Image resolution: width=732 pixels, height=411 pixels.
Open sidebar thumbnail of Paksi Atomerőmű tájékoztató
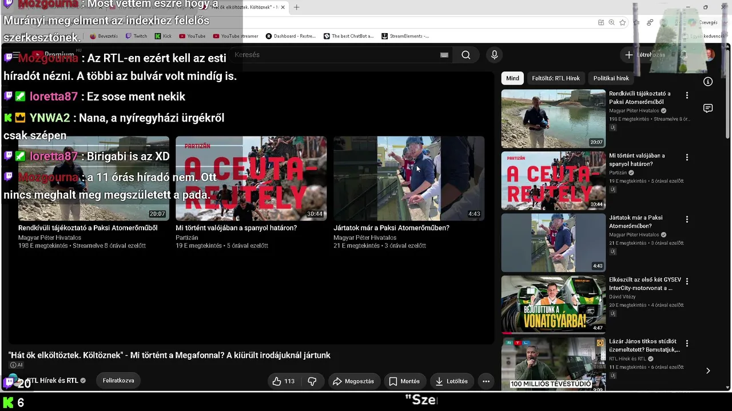pos(553,119)
